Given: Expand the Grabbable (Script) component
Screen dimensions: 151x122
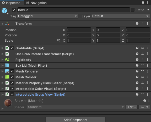Looking at the screenshot, I should [3, 48].
